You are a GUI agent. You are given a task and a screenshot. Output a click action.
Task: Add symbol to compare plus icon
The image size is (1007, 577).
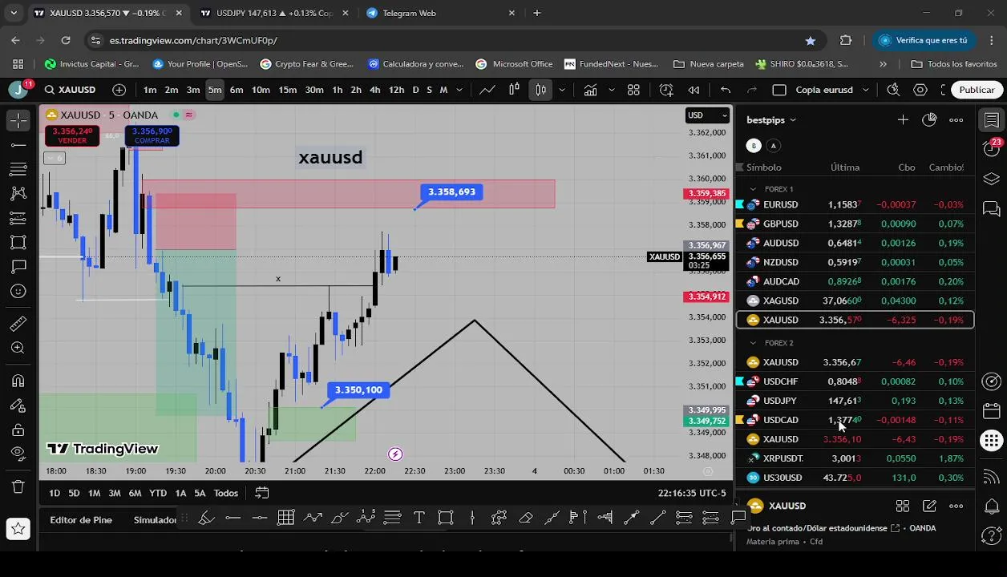pos(119,90)
